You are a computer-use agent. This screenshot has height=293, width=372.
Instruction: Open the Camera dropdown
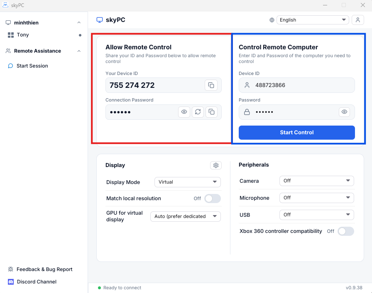click(316, 181)
